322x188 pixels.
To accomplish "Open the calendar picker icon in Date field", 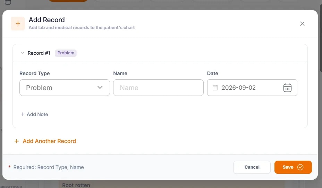I will 287,88.
